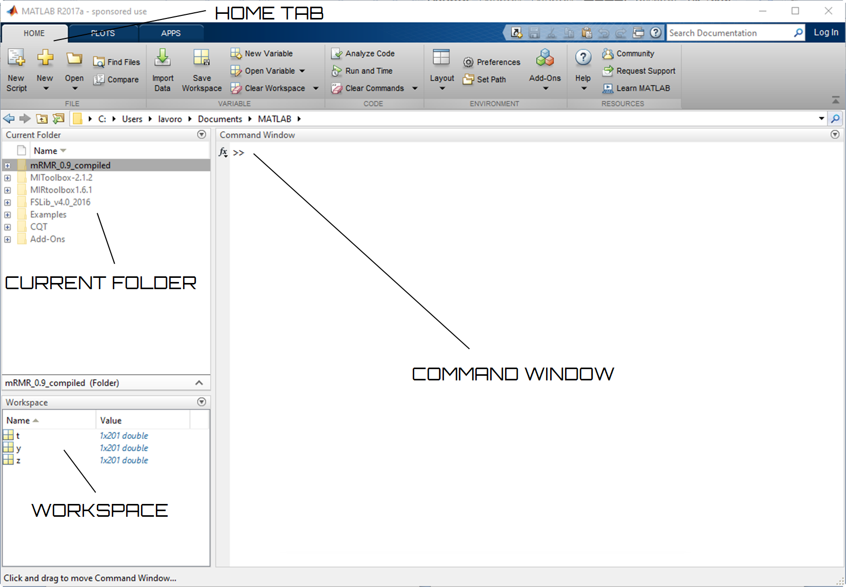This screenshot has width=846, height=587.
Task: Click Run and Time
Action: (x=362, y=71)
